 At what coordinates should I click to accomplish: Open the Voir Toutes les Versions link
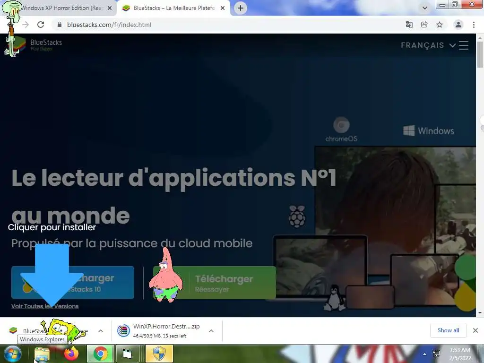[x=45, y=306]
